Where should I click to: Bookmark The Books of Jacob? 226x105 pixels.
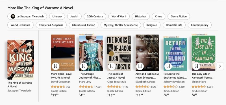[112, 66]
